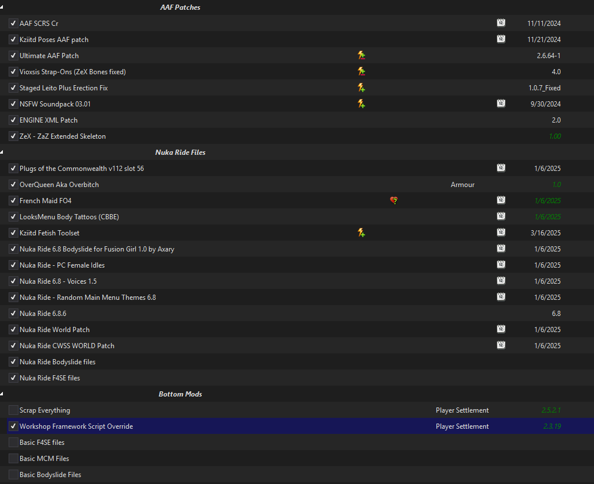The height and width of the screenshot is (484, 594).
Task: Click the 3/16/2025 date cell
Action: (x=546, y=233)
